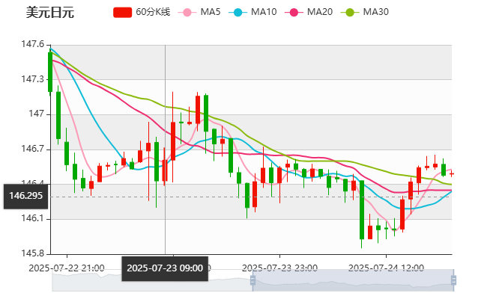502x299 pixels.
Task: Click the green MA30 legend line marker
Action: click(350, 12)
